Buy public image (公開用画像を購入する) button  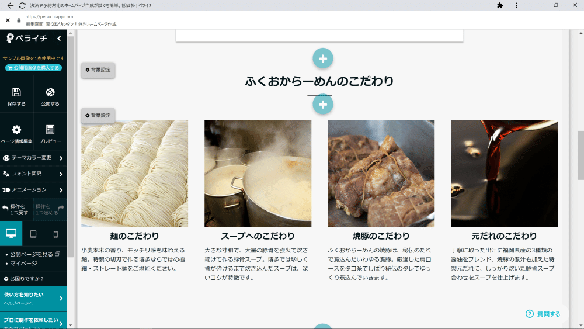(33, 68)
